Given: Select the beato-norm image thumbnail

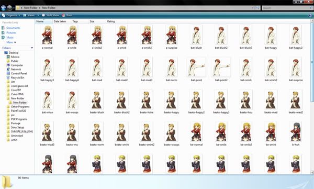Looking at the screenshot, I should pyautogui.click(x=97, y=132).
